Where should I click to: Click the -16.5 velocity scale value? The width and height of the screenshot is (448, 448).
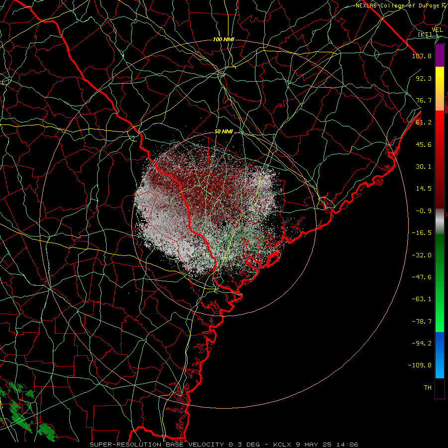click(x=422, y=233)
